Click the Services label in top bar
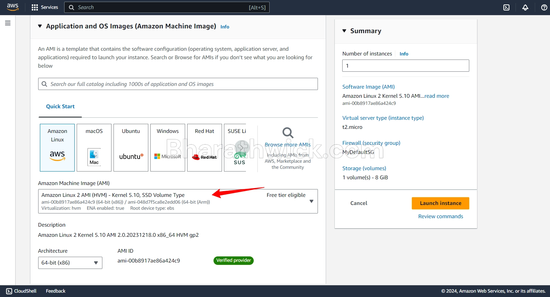Screen dimensions: 550x297 [x=49, y=7]
